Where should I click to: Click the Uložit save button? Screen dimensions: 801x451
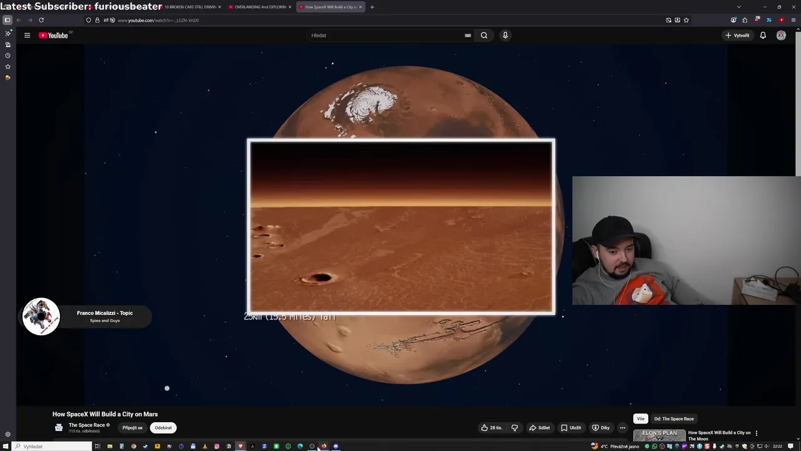point(571,428)
